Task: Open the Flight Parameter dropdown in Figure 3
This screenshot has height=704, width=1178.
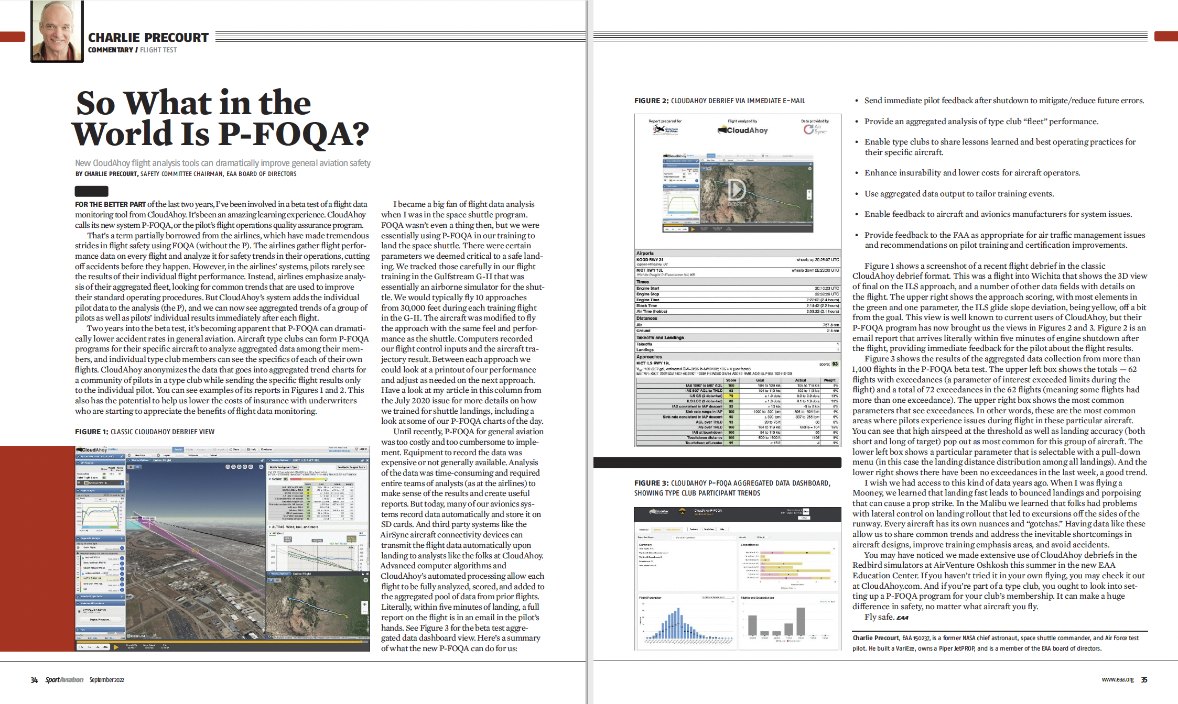Action: click(x=718, y=597)
